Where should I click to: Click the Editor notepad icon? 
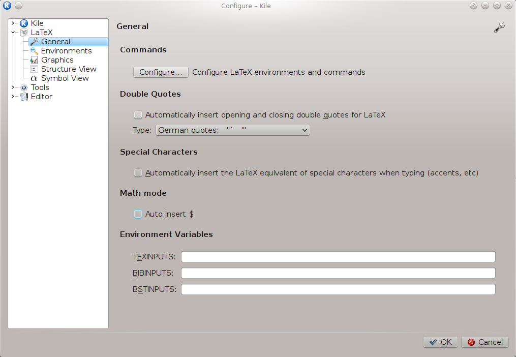tap(24, 97)
